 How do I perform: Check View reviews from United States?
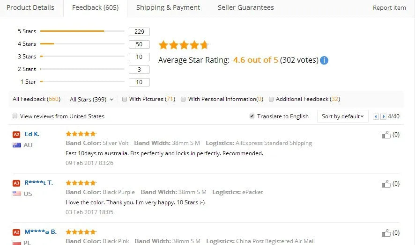pos(15,116)
